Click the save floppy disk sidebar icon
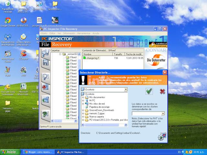This screenshot has width=207, height=155. (45, 63)
